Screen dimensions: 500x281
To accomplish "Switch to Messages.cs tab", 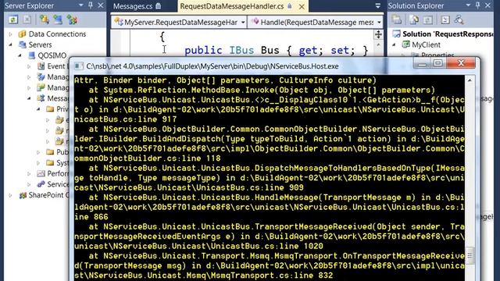I will pyautogui.click(x=133, y=6).
